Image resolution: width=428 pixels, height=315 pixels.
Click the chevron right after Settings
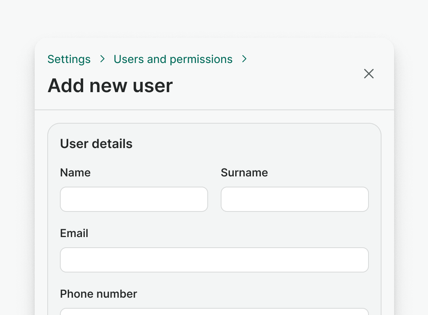[x=102, y=59]
